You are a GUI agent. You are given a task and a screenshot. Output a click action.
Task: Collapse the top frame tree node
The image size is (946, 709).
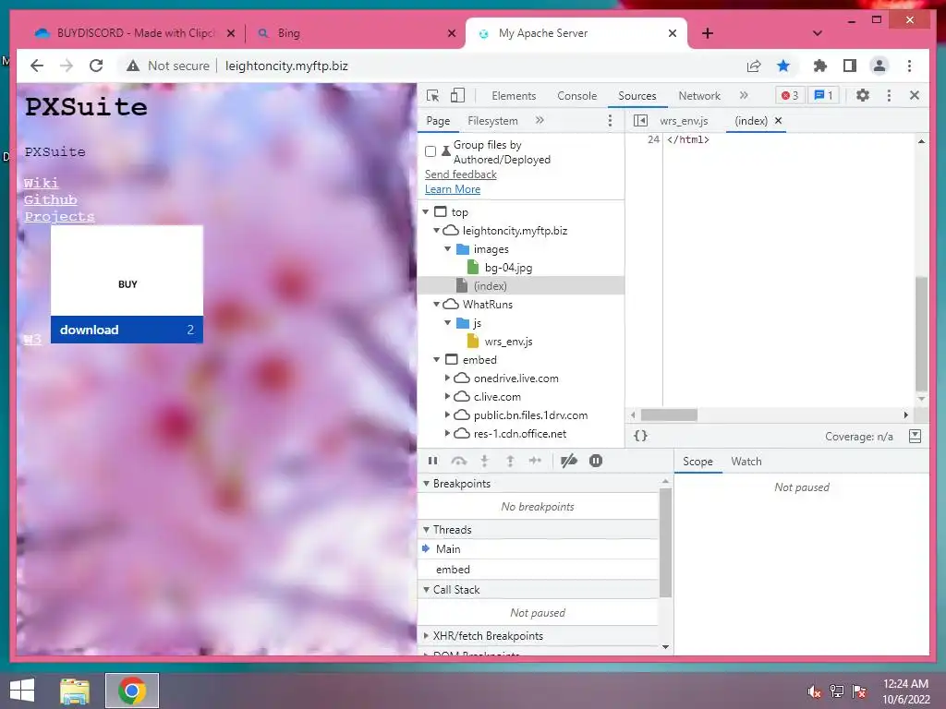click(x=426, y=212)
